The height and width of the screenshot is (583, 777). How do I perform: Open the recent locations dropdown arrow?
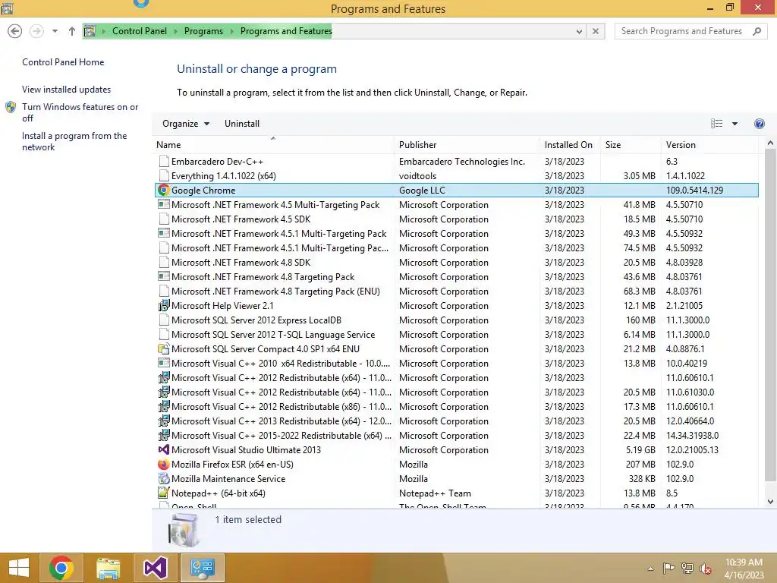[x=55, y=31]
